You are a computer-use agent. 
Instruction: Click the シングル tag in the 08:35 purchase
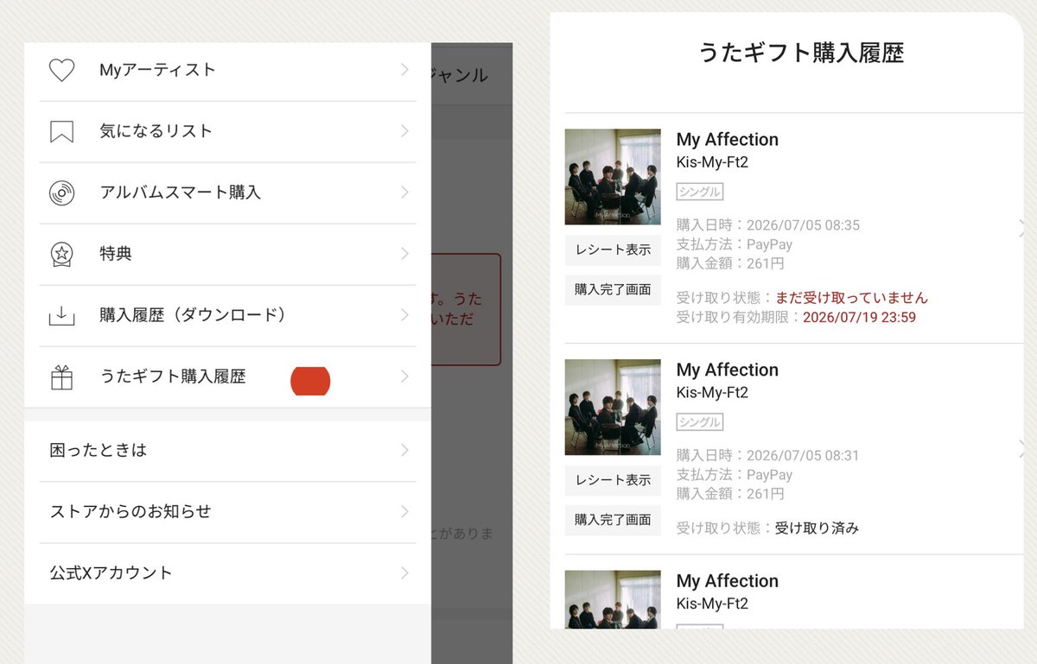tap(700, 192)
